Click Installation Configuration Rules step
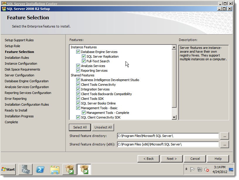The height and width of the screenshot is (180, 239). (27, 104)
